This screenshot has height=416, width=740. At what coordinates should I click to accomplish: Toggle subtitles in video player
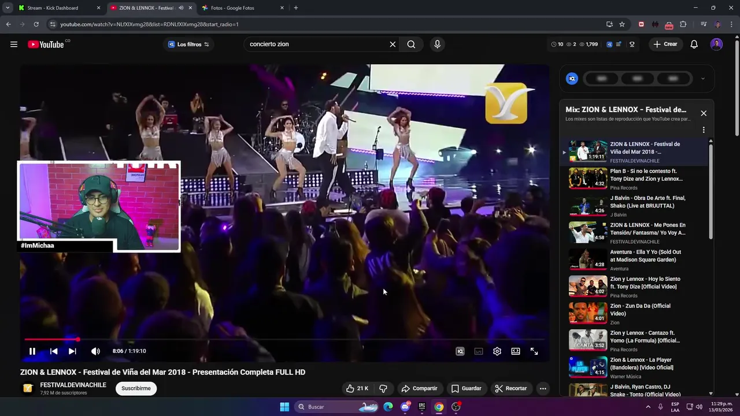pyautogui.click(x=479, y=351)
